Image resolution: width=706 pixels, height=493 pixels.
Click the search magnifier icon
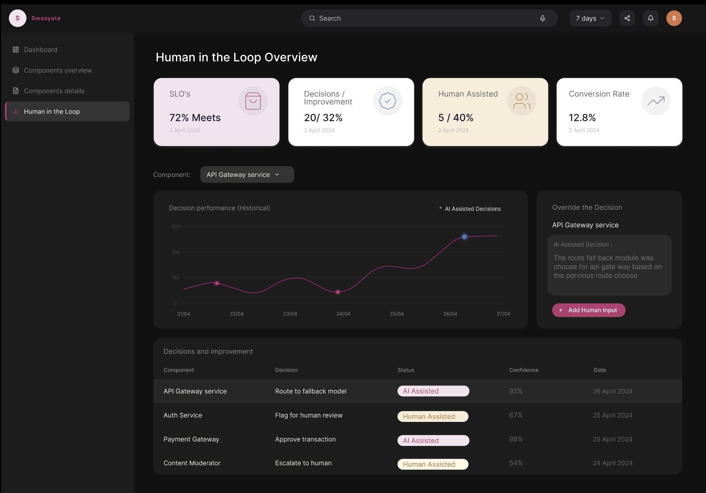pos(312,18)
